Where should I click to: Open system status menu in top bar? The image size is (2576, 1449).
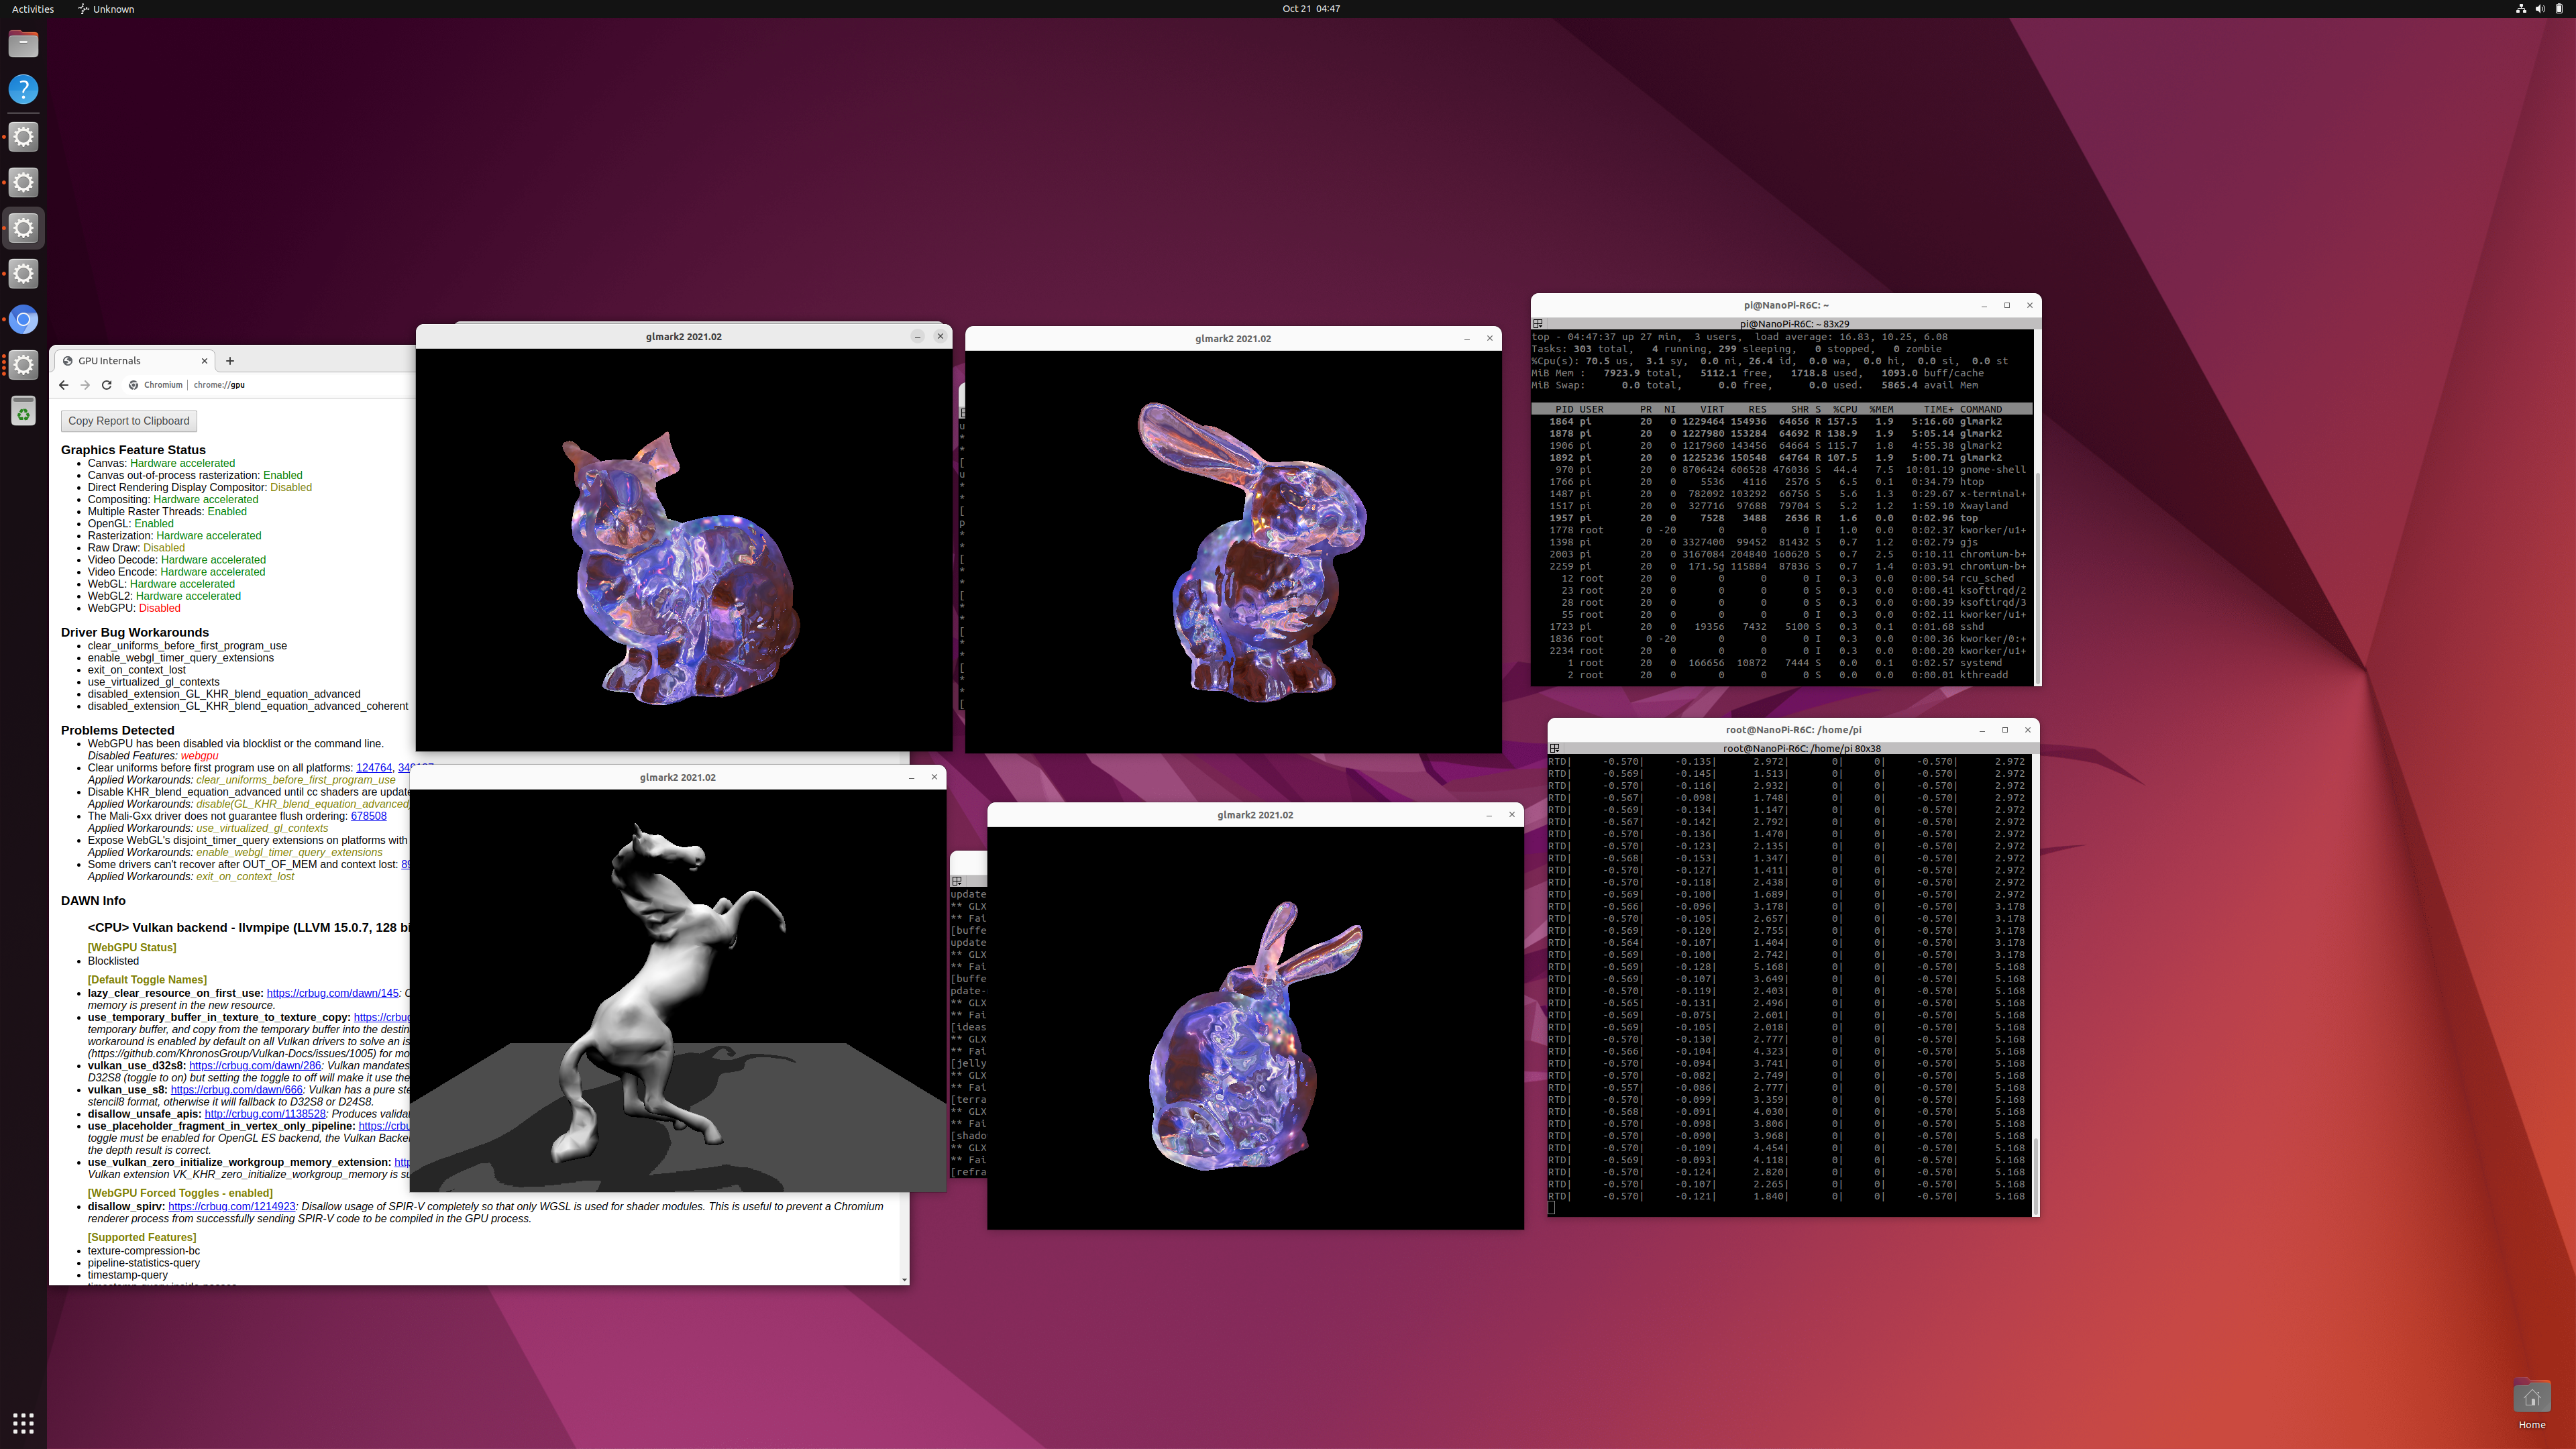pos(2540,9)
